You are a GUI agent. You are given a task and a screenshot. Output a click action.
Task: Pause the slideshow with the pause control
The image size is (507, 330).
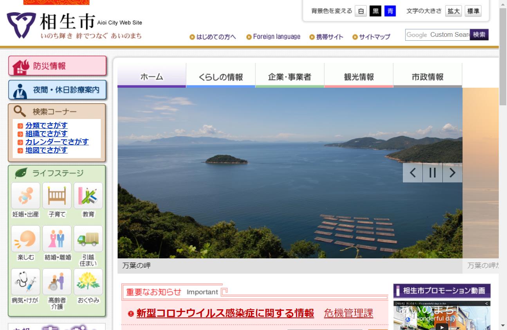click(432, 172)
